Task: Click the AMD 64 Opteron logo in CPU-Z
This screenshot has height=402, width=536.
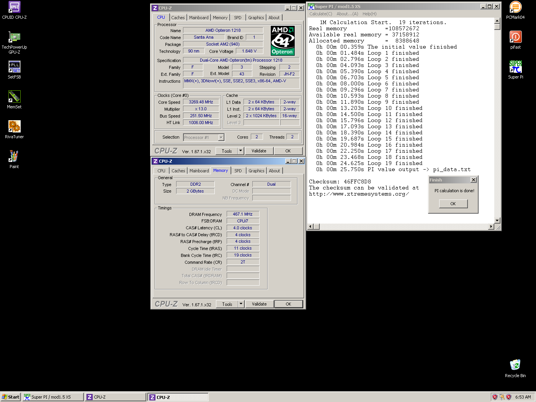Action: pyautogui.click(x=283, y=41)
